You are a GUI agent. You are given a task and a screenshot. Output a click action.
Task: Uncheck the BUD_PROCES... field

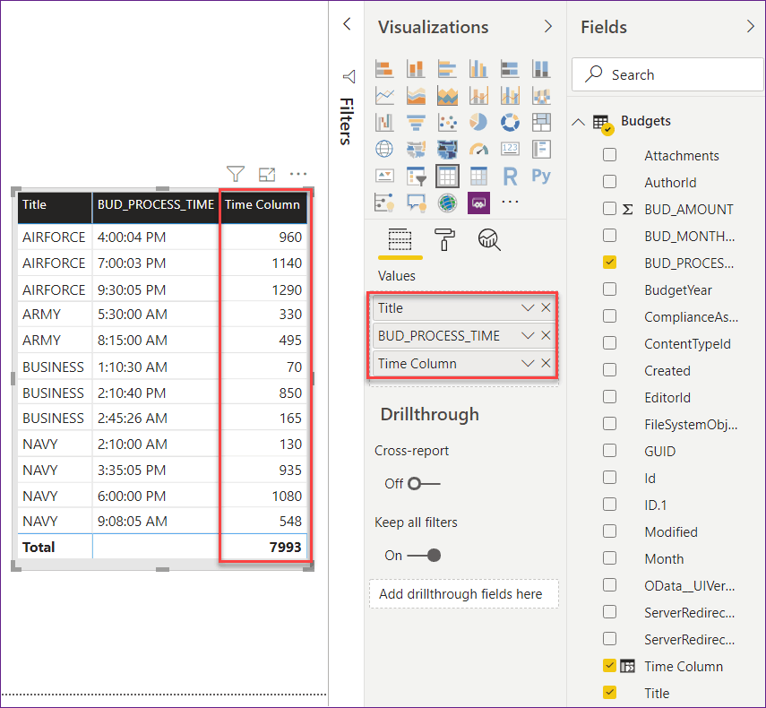coord(610,263)
